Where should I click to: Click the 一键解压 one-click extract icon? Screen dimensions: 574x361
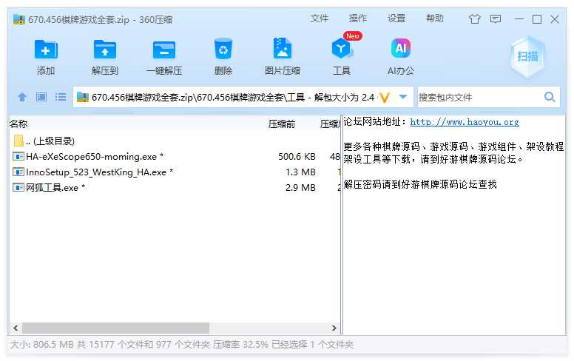click(164, 50)
